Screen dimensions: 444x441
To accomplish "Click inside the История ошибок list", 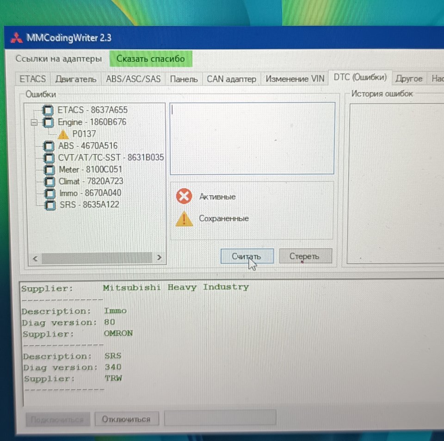I will click(396, 184).
